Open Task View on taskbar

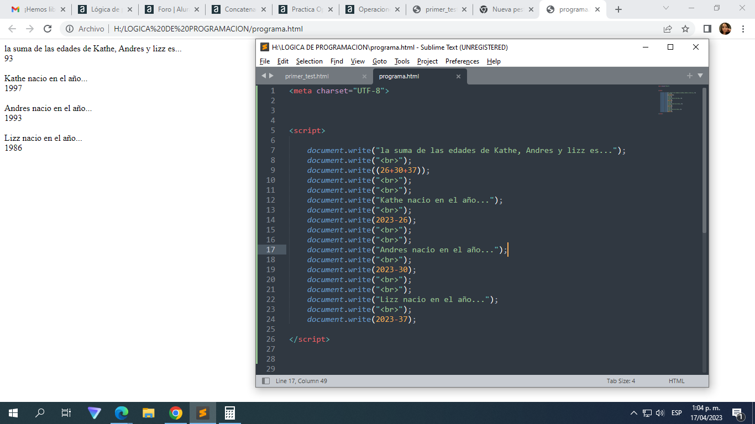pos(66,412)
